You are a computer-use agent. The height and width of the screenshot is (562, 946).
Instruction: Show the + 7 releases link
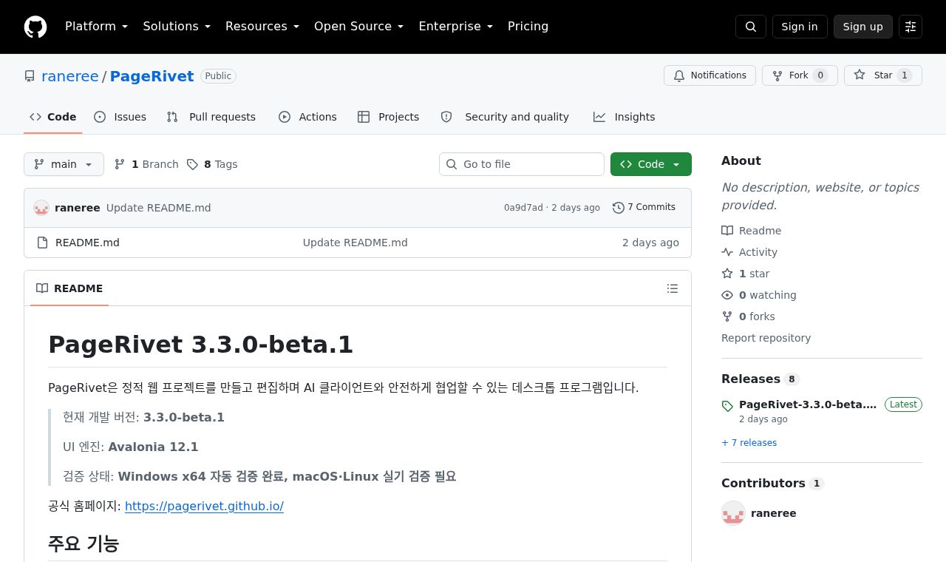tap(749, 443)
